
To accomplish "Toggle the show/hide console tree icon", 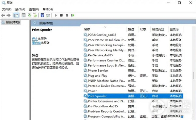I will tap(16, 15).
